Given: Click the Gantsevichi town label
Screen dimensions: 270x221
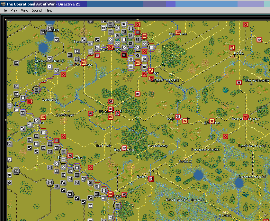Looking at the screenshot, I should point(252,177).
